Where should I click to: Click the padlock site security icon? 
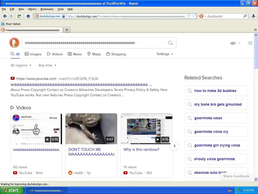63,16
